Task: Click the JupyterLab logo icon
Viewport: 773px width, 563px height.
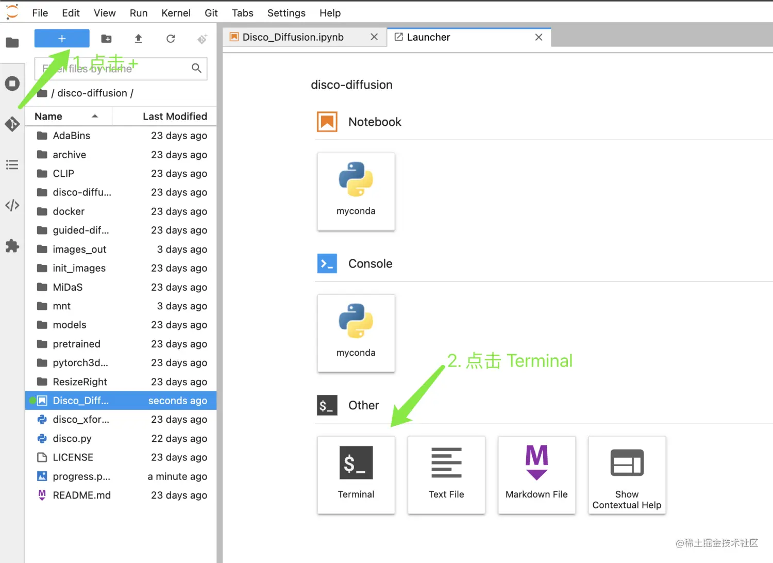Action: [x=12, y=12]
